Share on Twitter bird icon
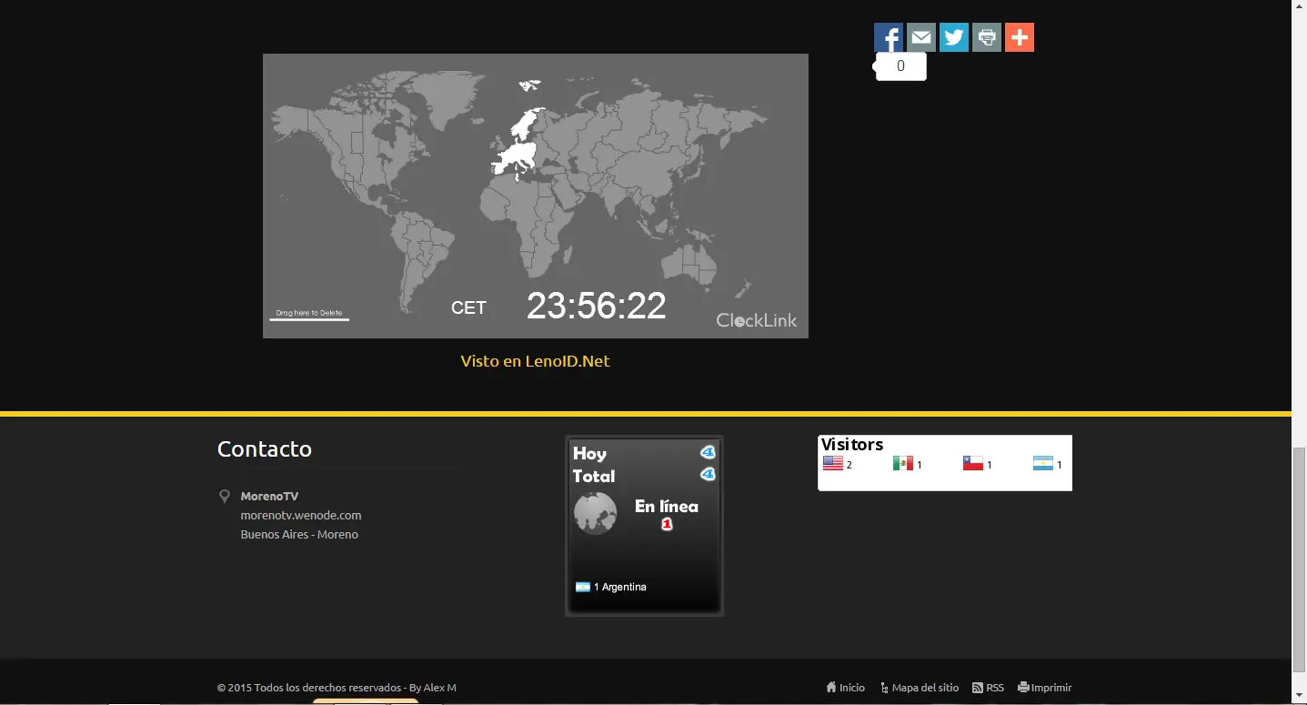This screenshot has width=1307, height=705. point(954,37)
